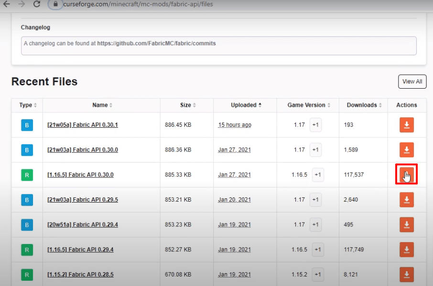Image resolution: width=433 pixels, height=286 pixels.
Task: Click View All recent files button
Action: (412, 82)
